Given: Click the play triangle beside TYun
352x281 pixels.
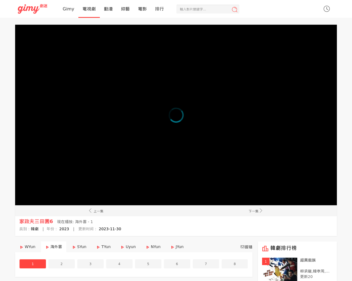Looking at the screenshot, I should [x=98, y=247].
